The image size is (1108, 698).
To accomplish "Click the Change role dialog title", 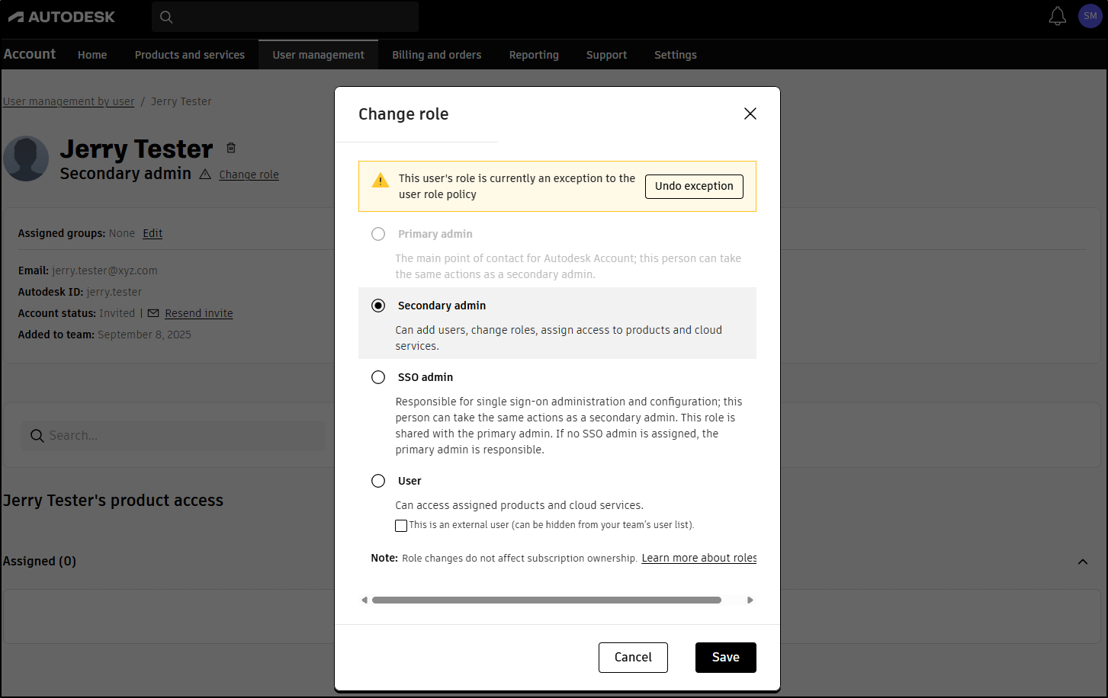I will [x=403, y=114].
